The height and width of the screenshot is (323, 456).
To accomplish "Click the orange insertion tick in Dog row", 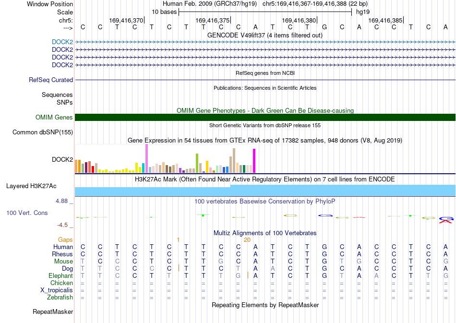I will (x=179, y=268).
